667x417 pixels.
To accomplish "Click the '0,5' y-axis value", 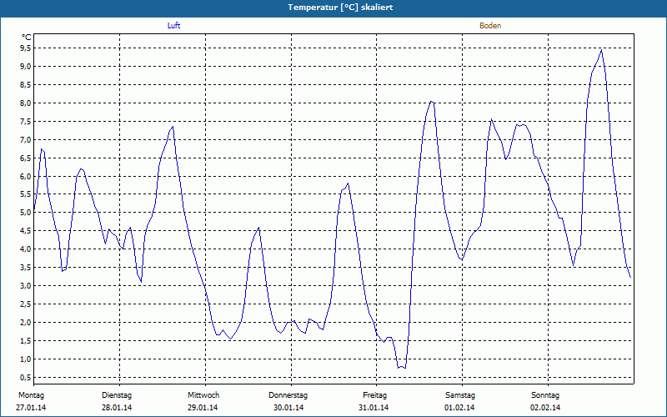I will [25, 377].
